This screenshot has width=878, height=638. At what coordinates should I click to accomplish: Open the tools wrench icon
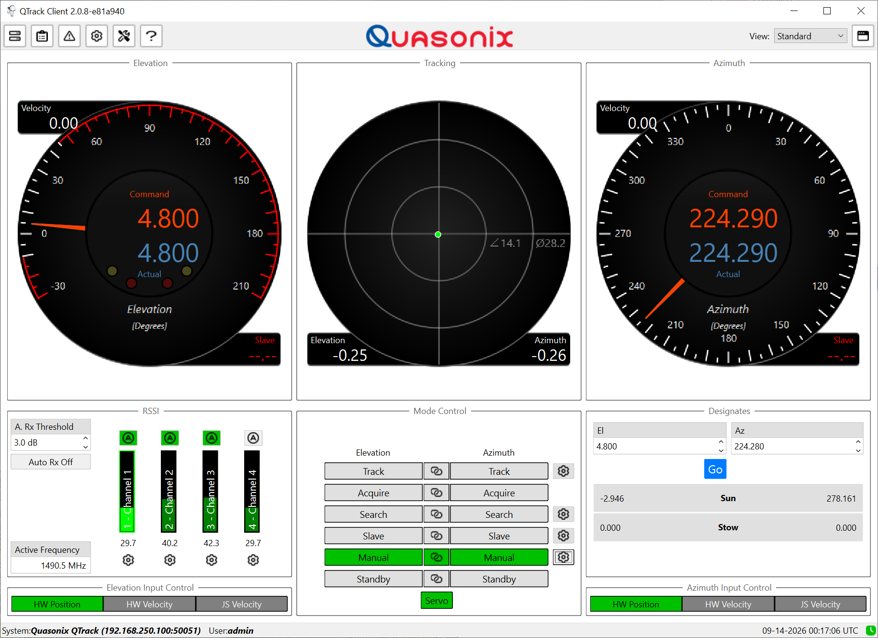[124, 36]
